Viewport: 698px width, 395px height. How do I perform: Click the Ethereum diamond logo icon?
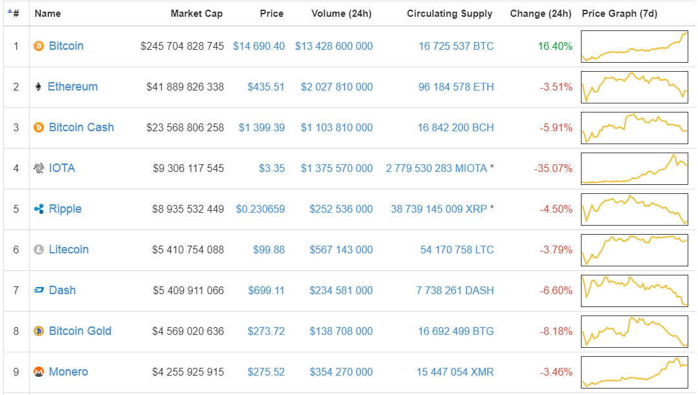(x=38, y=87)
